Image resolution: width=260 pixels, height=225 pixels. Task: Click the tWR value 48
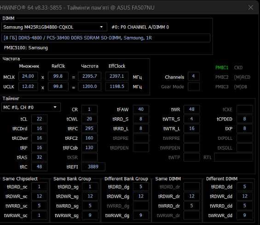192,110
